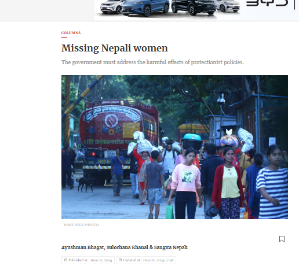Open author Sulochana Khanal's profile

click(x=127, y=247)
